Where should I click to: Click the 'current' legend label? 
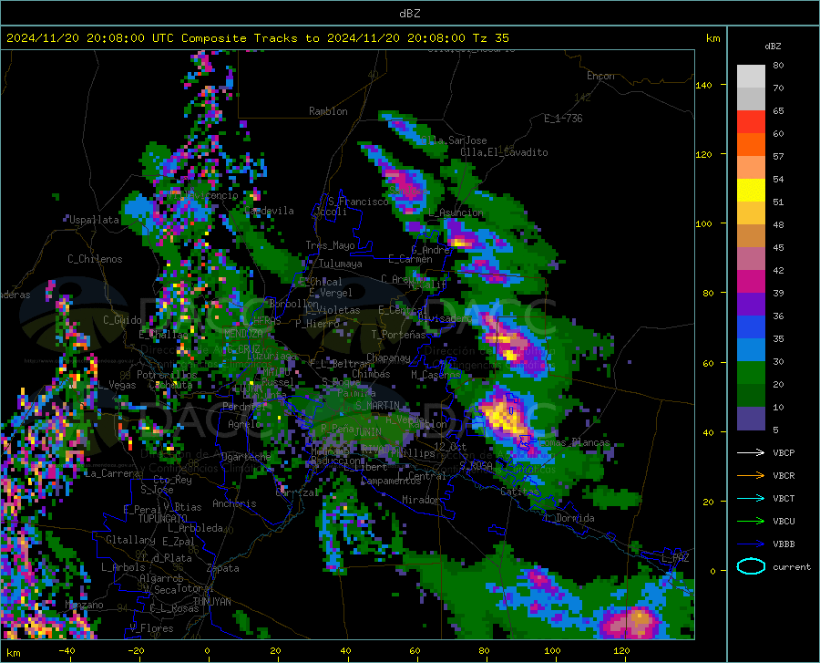(x=792, y=566)
